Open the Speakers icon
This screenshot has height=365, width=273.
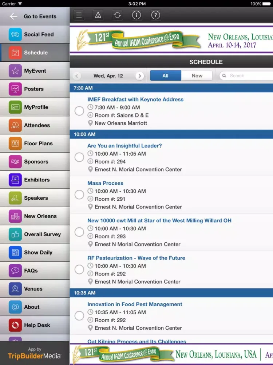(x=15, y=198)
